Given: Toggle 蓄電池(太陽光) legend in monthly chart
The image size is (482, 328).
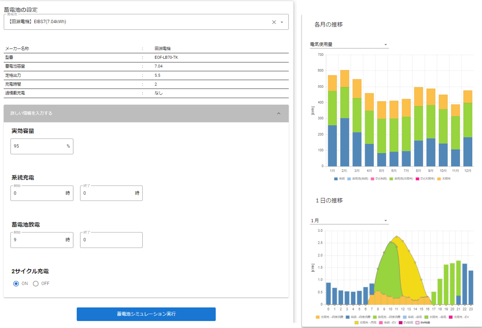Looking at the screenshot, I should tap(401, 179).
